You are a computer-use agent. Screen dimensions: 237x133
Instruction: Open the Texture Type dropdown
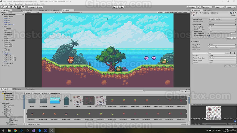pyautogui.click(x=222, y=19)
